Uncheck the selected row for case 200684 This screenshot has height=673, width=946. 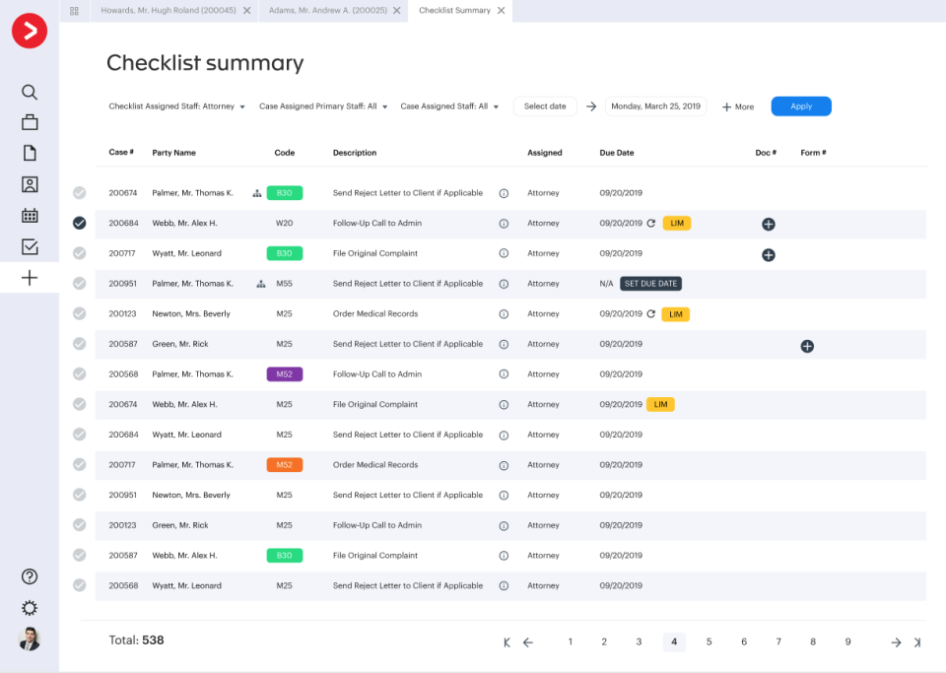click(79, 223)
